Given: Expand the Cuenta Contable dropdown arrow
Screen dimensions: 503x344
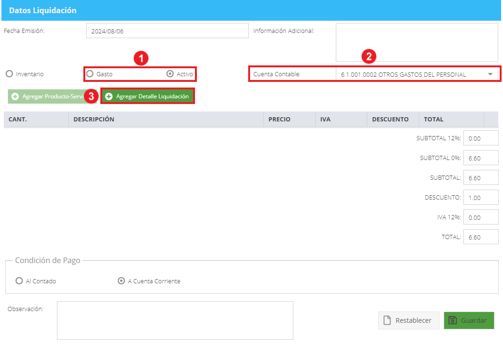Looking at the screenshot, I should 490,74.
